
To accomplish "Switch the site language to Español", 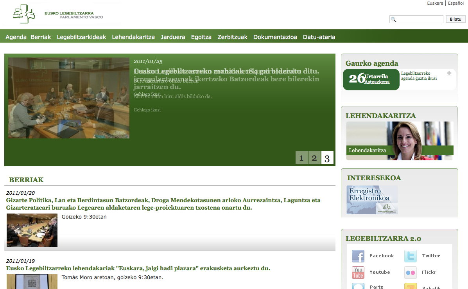I will pyautogui.click(x=455, y=3).
